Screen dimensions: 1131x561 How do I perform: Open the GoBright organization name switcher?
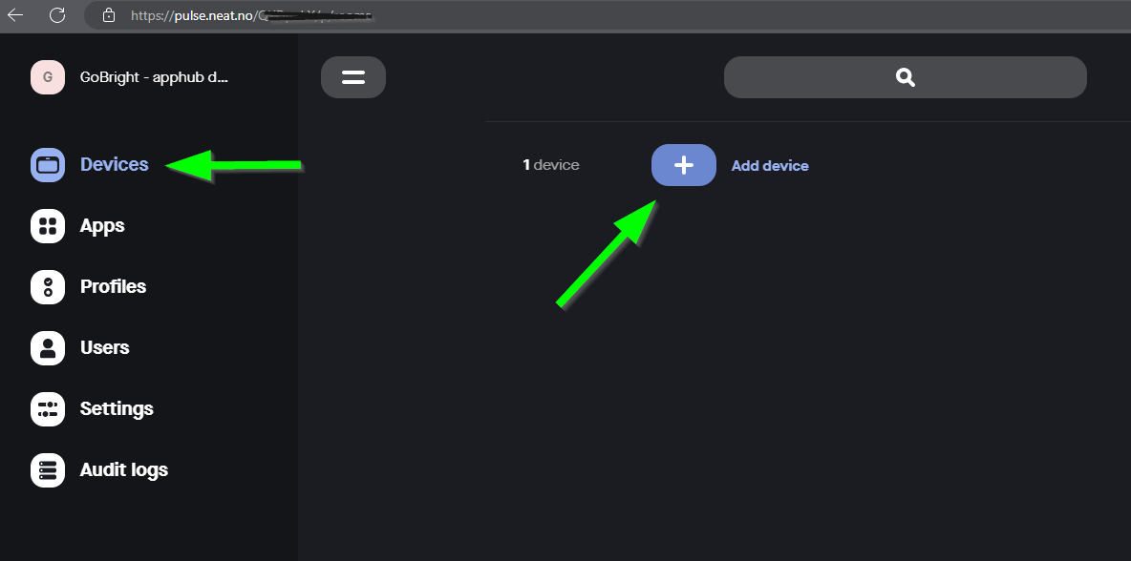[154, 78]
